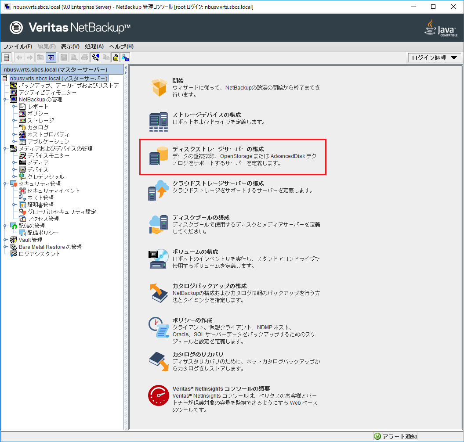Collapse the NetBackup の管理 tree node
Screen dimensions: 464x442
pyautogui.click(x=5, y=99)
